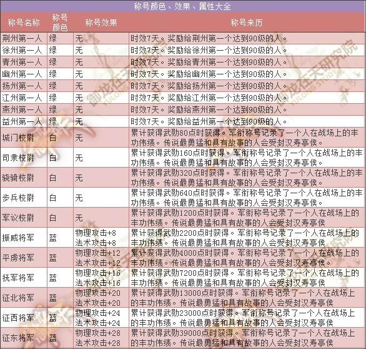
Task: Click the 骁骑校尉 title name
Action: pos(18,178)
